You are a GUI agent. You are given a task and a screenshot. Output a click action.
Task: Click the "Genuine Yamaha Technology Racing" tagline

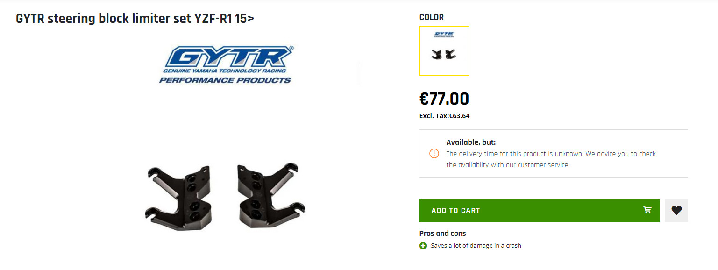pyautogui.click(x=225, y=71)
